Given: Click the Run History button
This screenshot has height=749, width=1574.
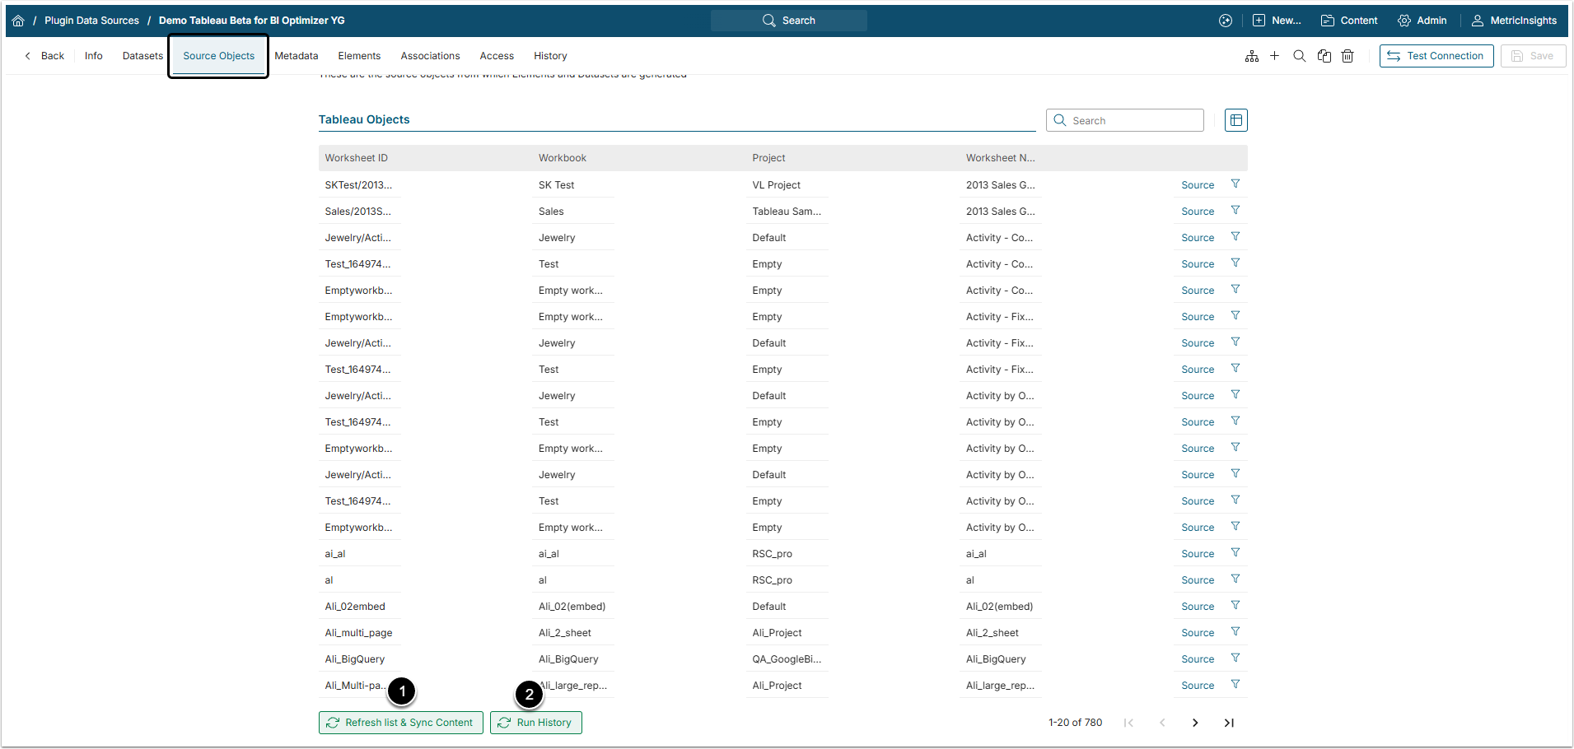Looking at the screenshot, I should coord(535,723).
